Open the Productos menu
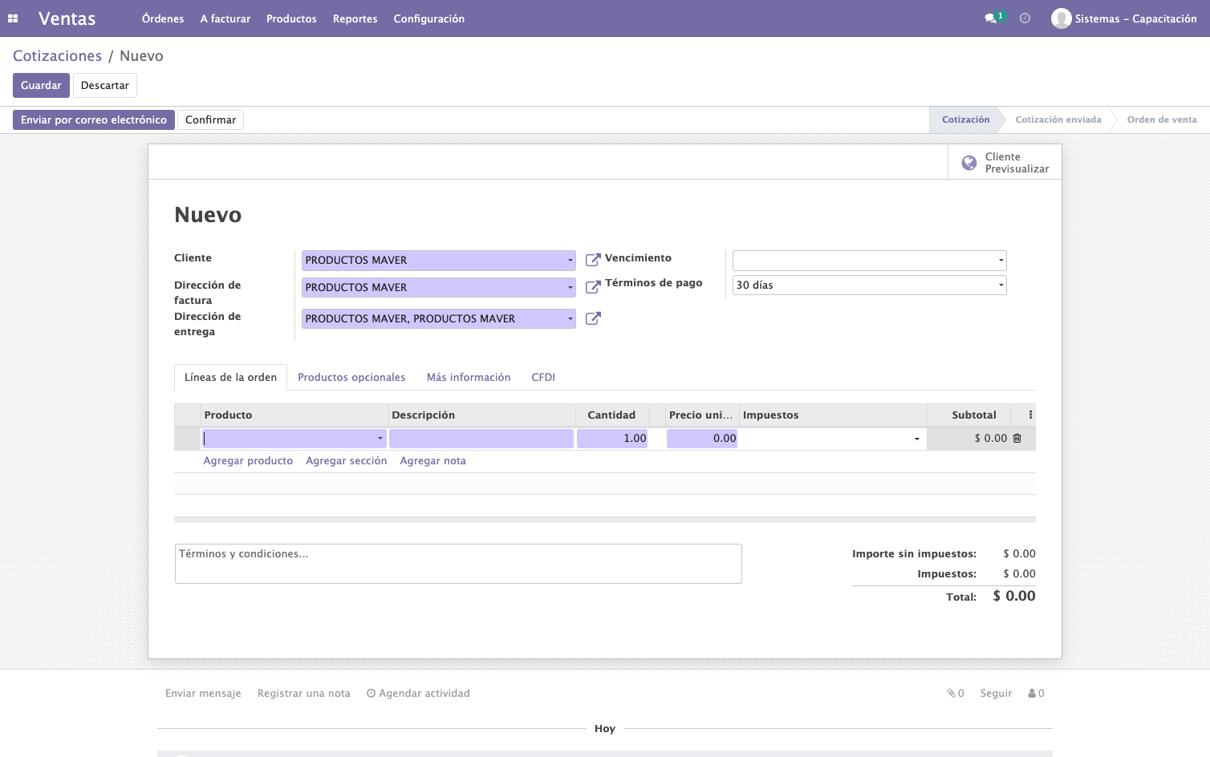Screen dimensions: 1210x757 tap(291, 18)
